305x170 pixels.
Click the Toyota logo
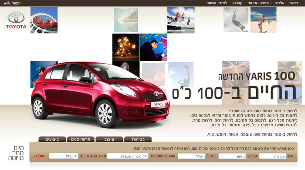click(x=16, y=20)
